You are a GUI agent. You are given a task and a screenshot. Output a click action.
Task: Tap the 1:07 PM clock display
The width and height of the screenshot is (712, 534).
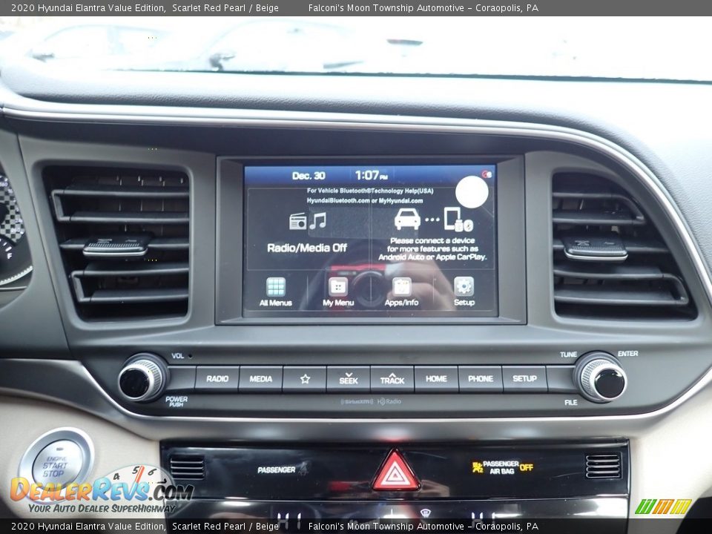371,175
